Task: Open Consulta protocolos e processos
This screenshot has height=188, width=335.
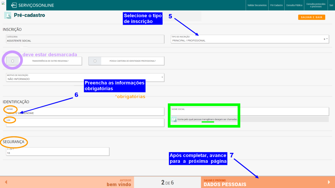Action: (316, 5)
